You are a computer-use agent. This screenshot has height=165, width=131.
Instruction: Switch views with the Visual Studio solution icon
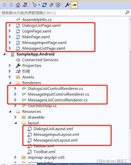pos(25,5)
